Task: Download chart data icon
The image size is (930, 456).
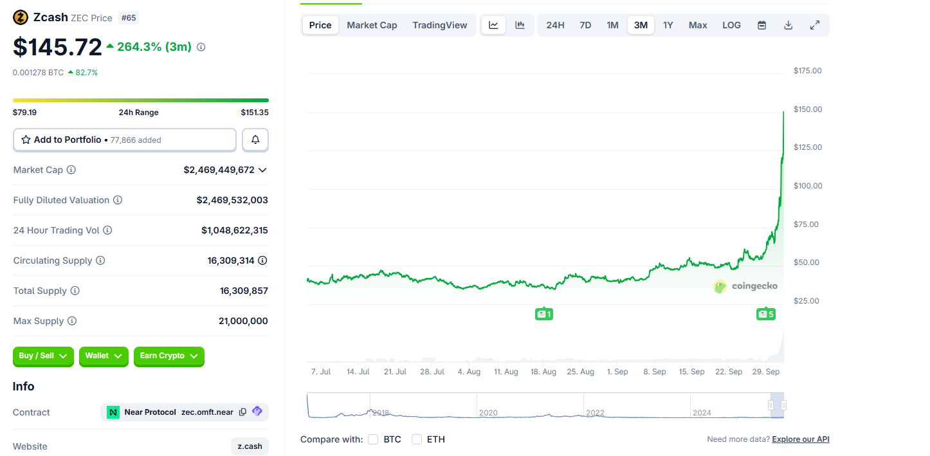Action: (788, 25)
